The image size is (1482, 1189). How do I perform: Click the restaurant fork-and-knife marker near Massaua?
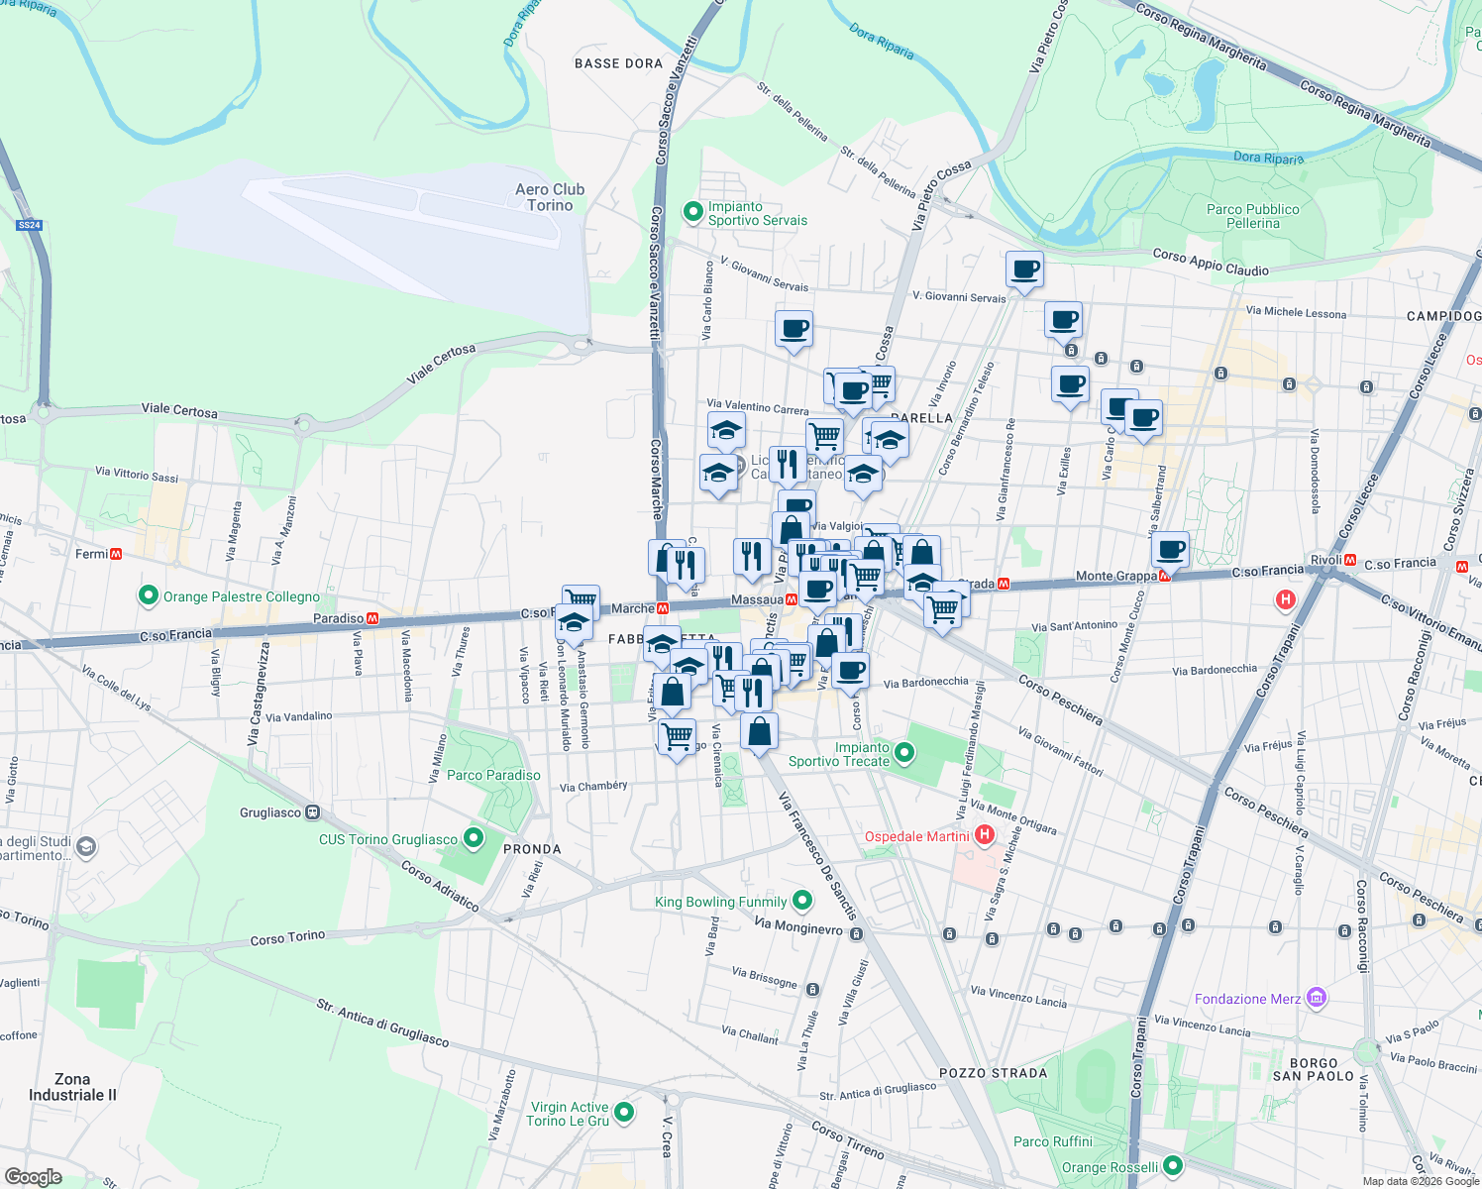[x=750, y=557]
